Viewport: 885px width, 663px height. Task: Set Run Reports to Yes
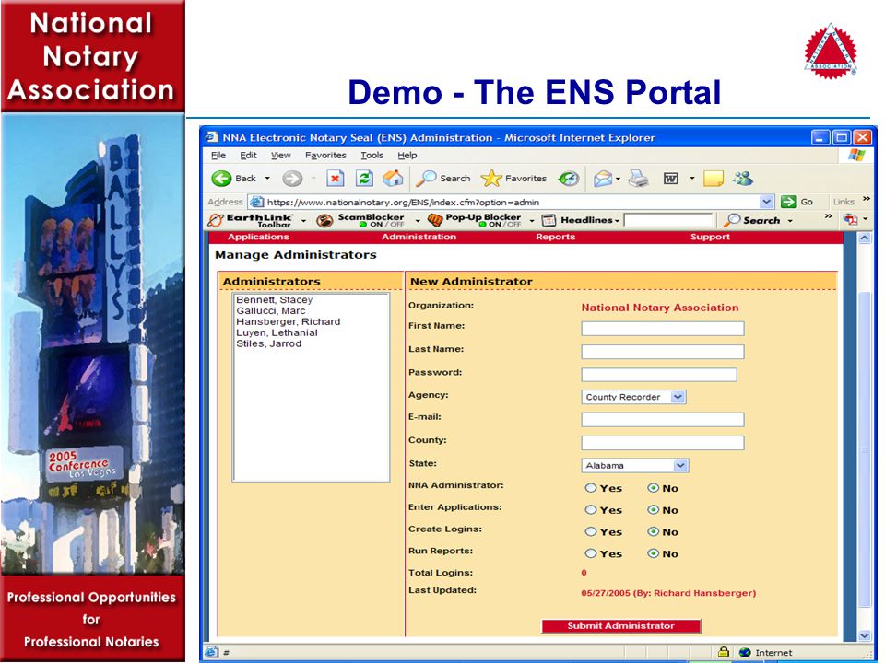[x=590, y=553]
